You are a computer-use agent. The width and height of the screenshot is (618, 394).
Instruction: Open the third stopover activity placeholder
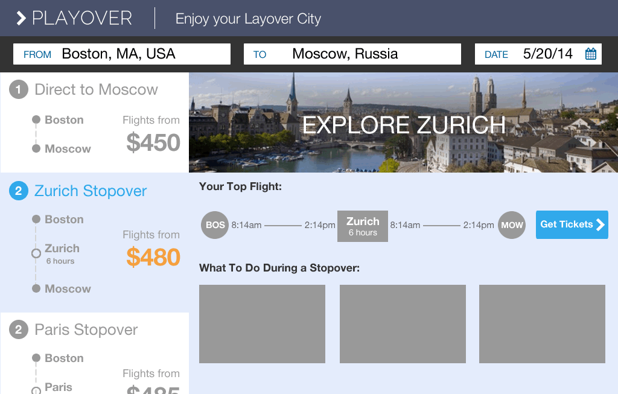tap(542, 324)
